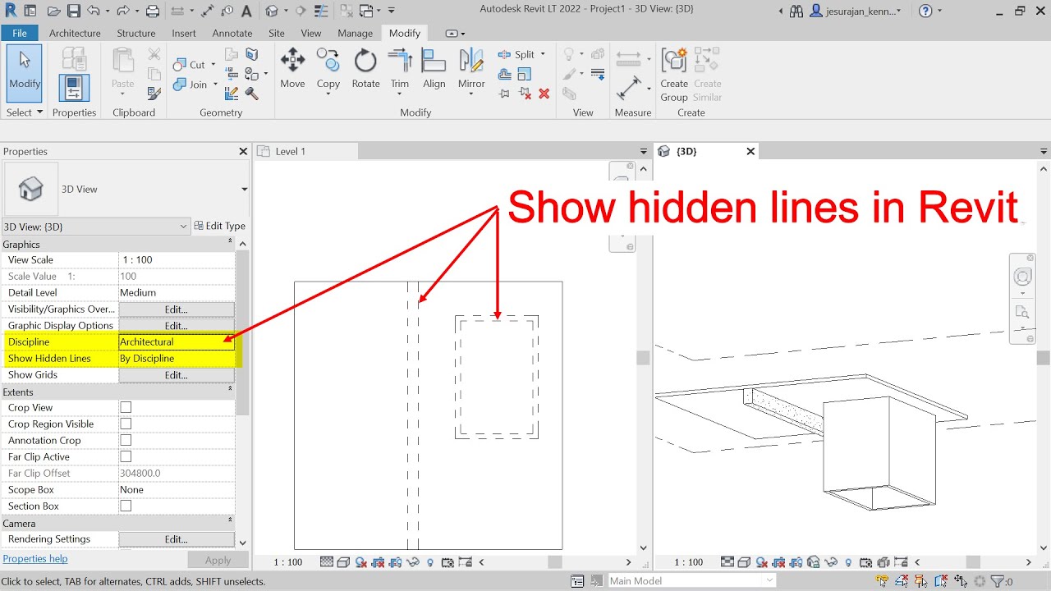Click the Default 3D View house icon
The width and height of the screenshot is (1051, 591).
point(272,11)
